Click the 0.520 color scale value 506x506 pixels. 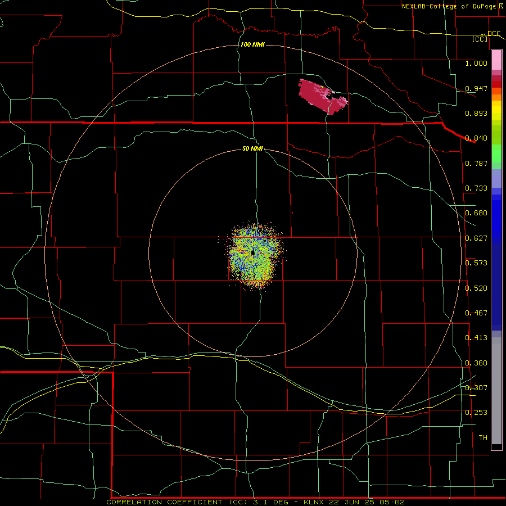coord(476,288)
